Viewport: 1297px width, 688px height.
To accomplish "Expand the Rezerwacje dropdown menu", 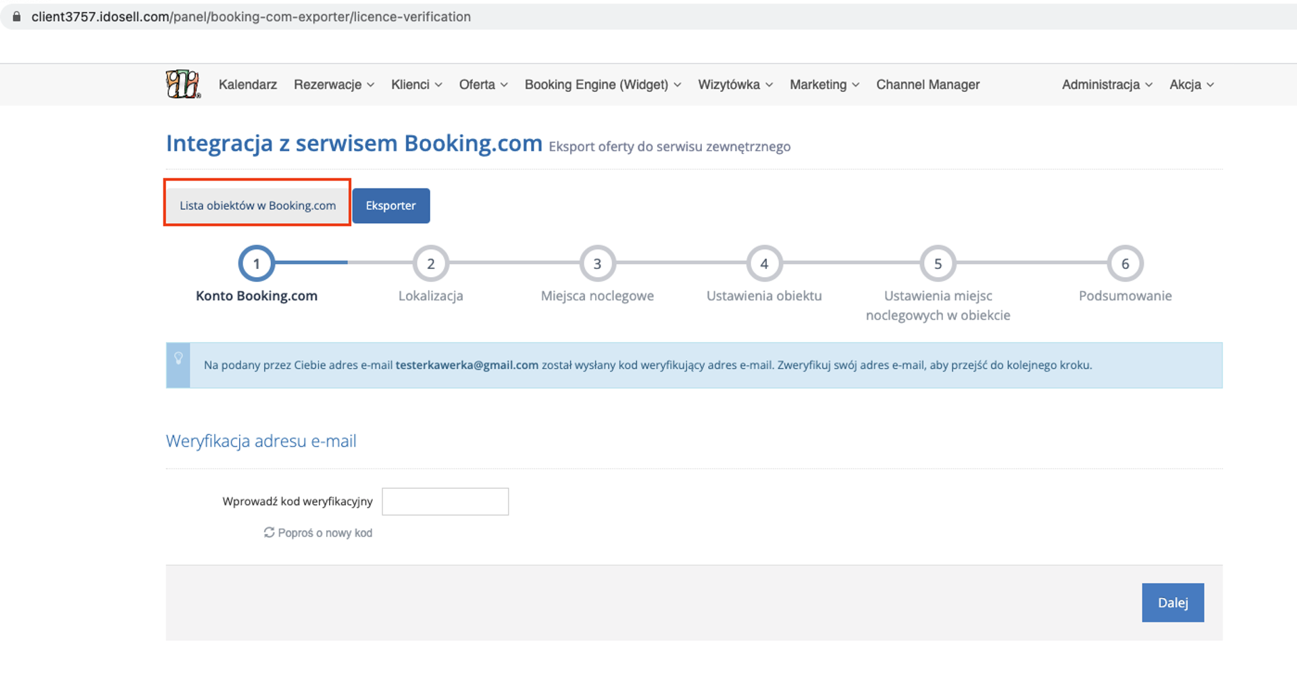I will point(334,84).
